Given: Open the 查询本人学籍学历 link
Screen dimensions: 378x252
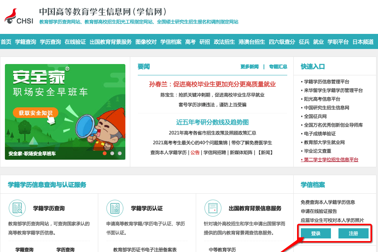Looking at the screenshot, I should [x=169, y=153].
